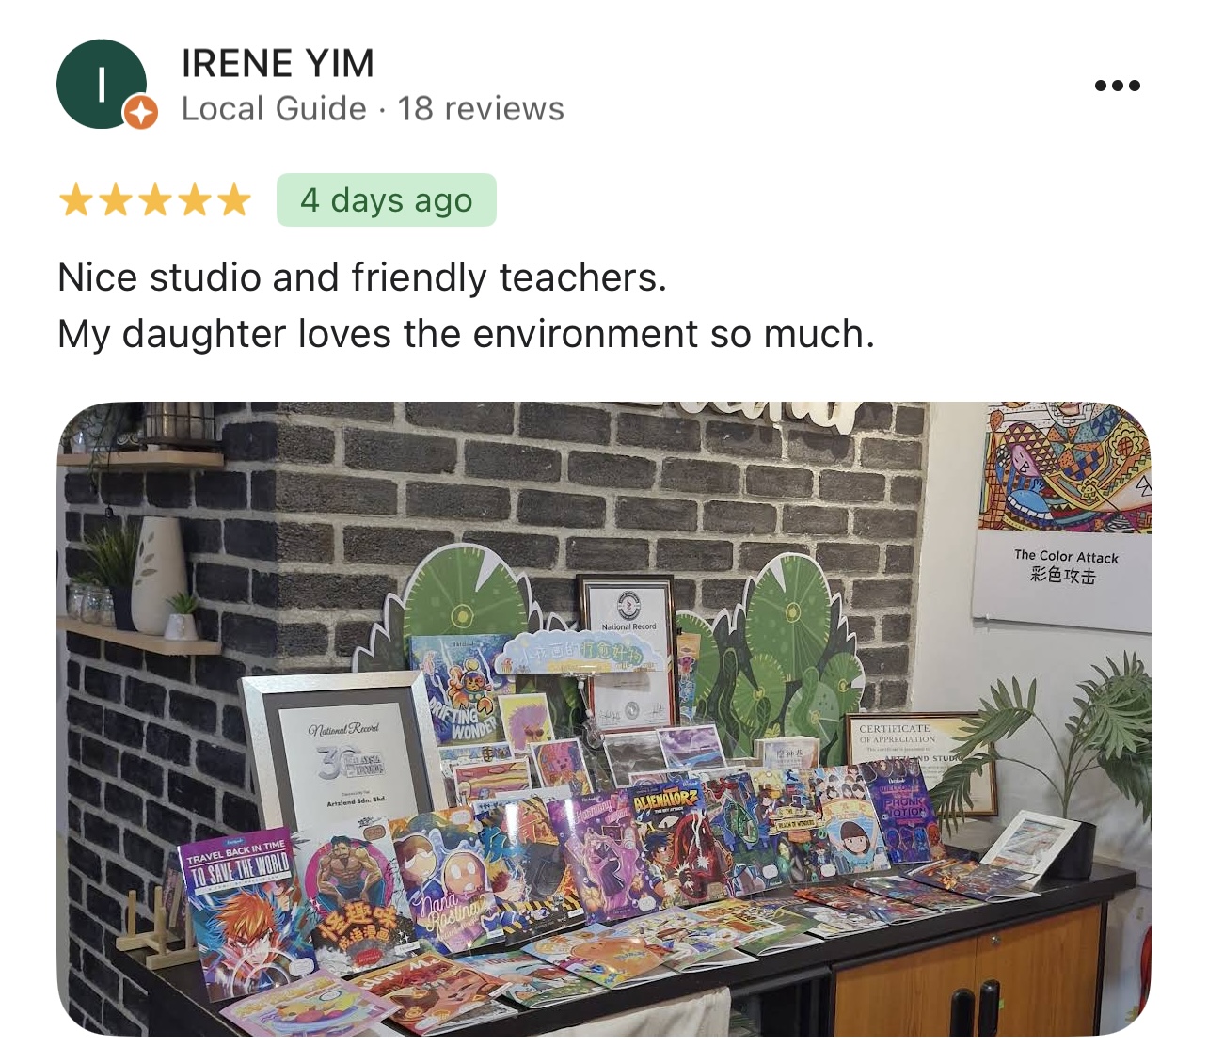
Task: Click the Local Guide · 18 reviews text
Action: point(373,109)
